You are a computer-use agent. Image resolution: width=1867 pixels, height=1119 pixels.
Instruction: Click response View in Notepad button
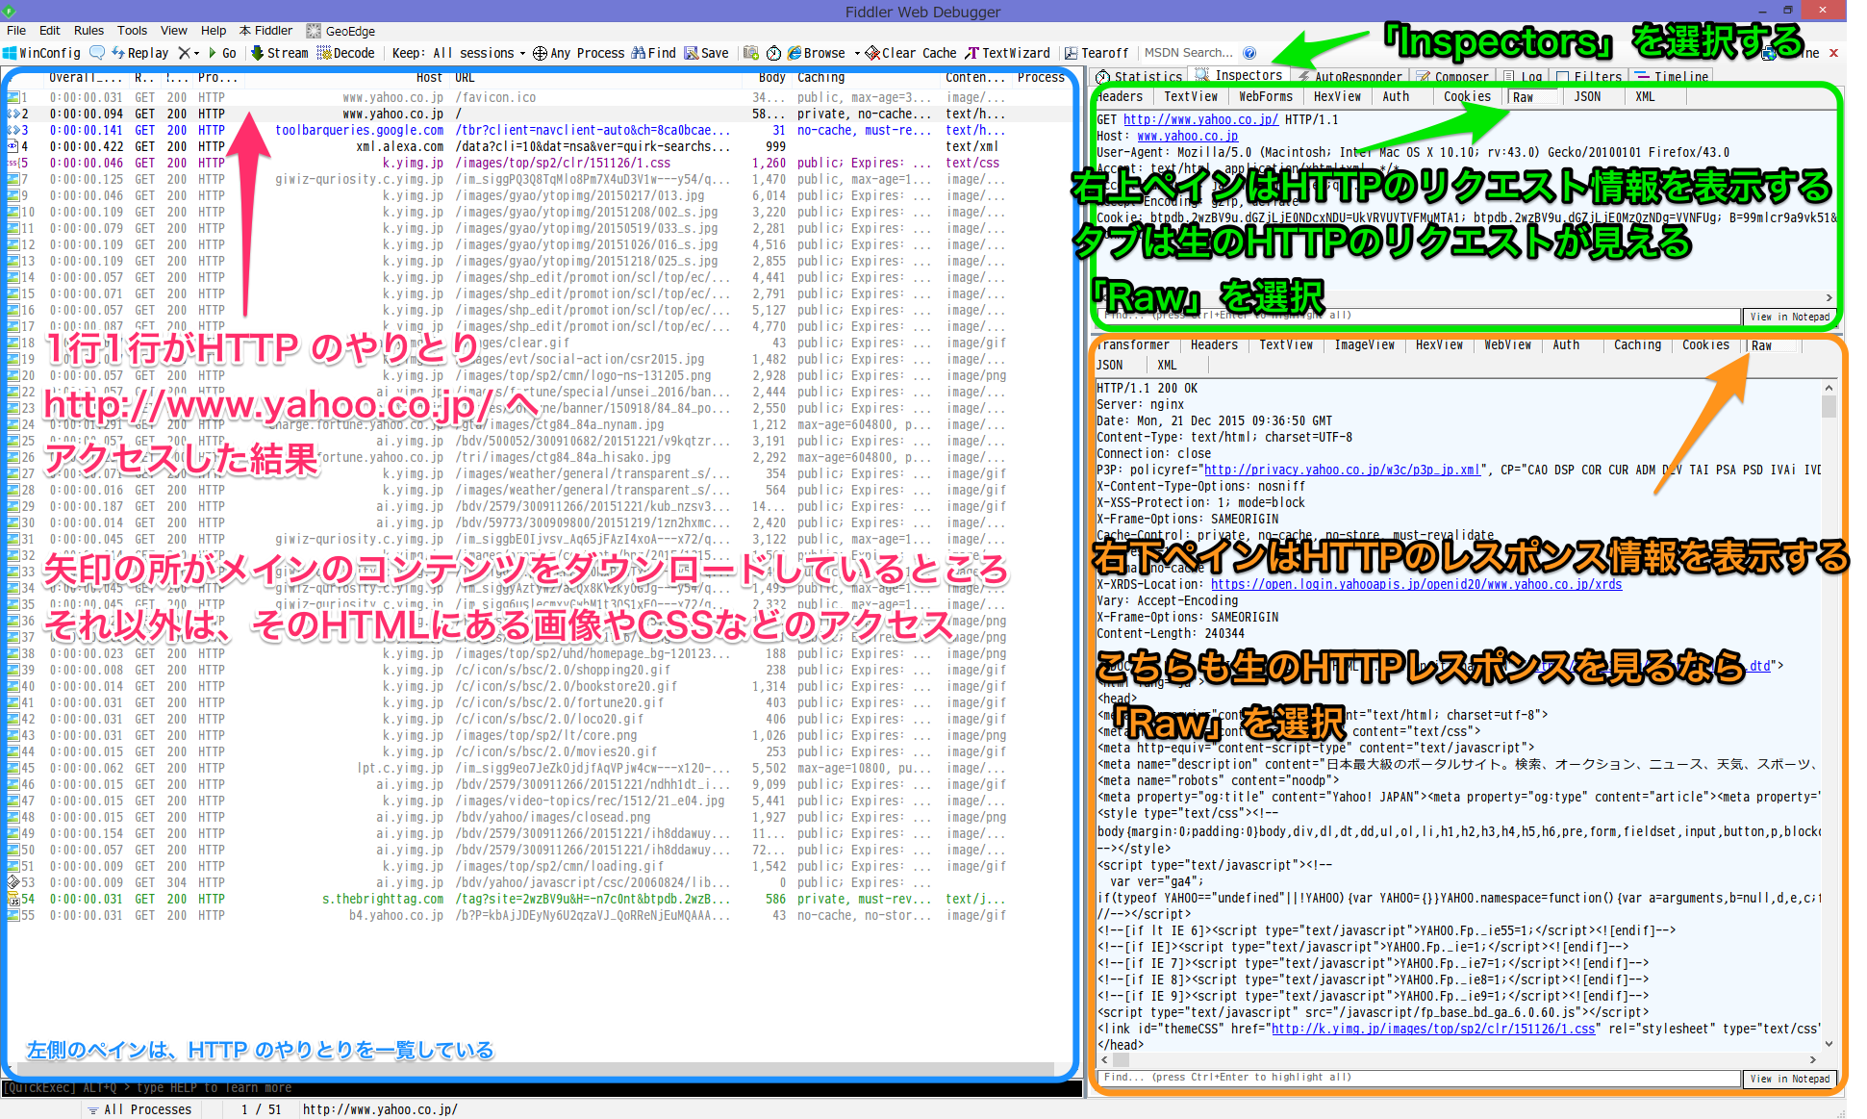pyautogui.click(x=1789, y=1079)
